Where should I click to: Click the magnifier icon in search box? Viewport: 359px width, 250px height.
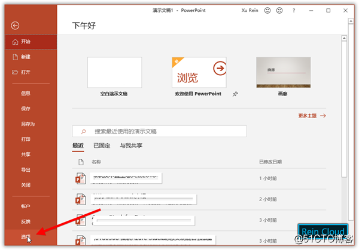83,131
